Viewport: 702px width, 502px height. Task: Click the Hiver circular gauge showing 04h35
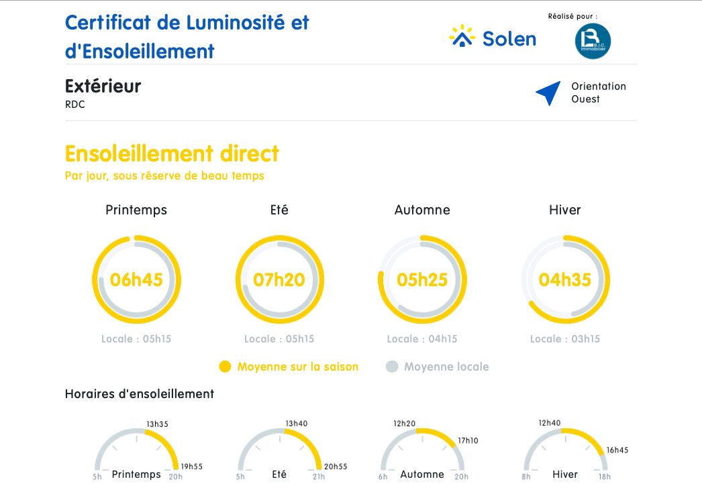click(565, 279)
